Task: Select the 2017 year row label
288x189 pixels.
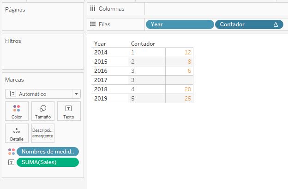Action: [101, 80]
